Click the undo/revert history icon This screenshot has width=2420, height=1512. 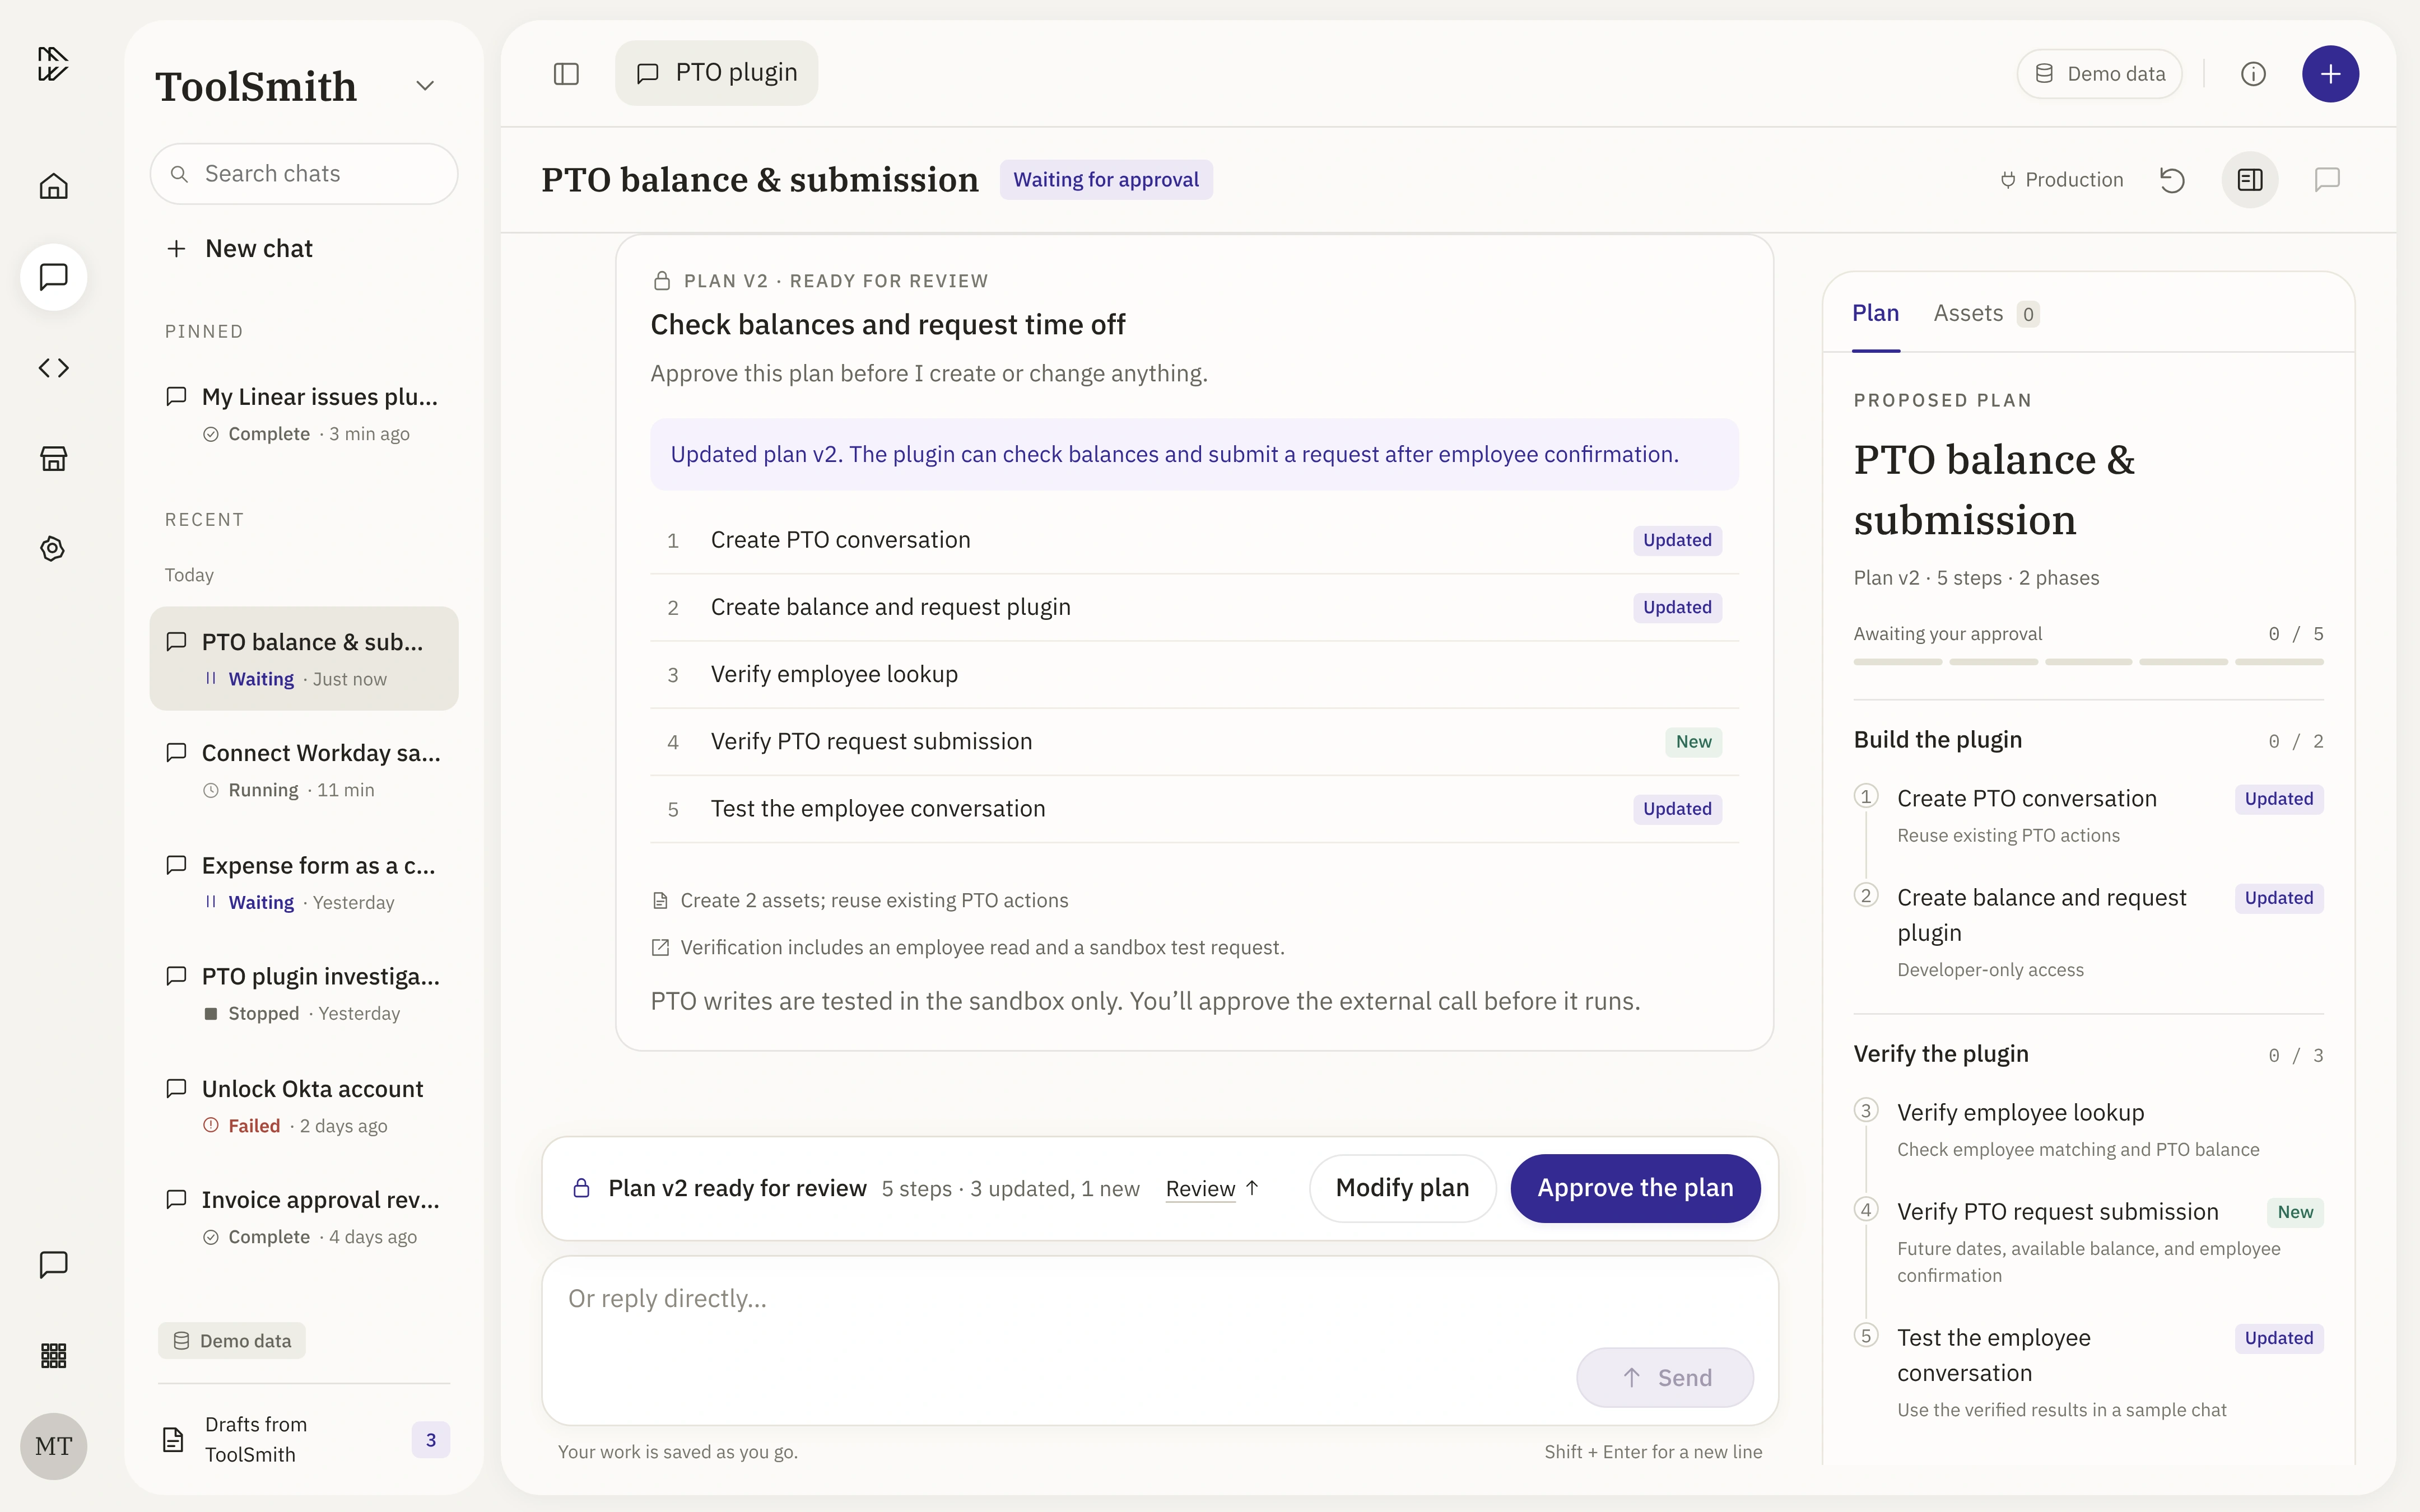point(2172,180)
